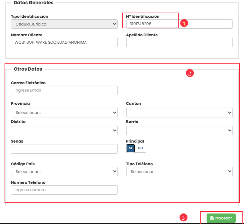Focus the Senas text field
This screenshot has height=224, width=244.
pos(64,149)
